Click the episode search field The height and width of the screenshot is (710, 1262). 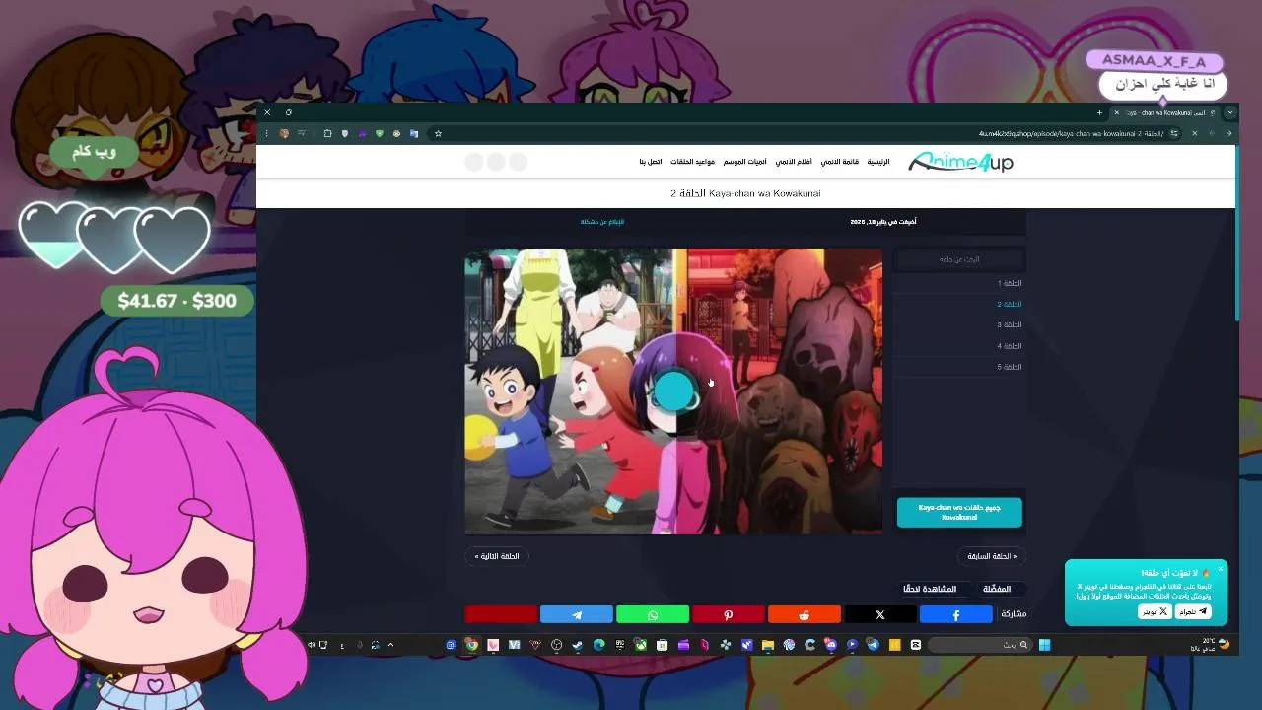point(959,259)
